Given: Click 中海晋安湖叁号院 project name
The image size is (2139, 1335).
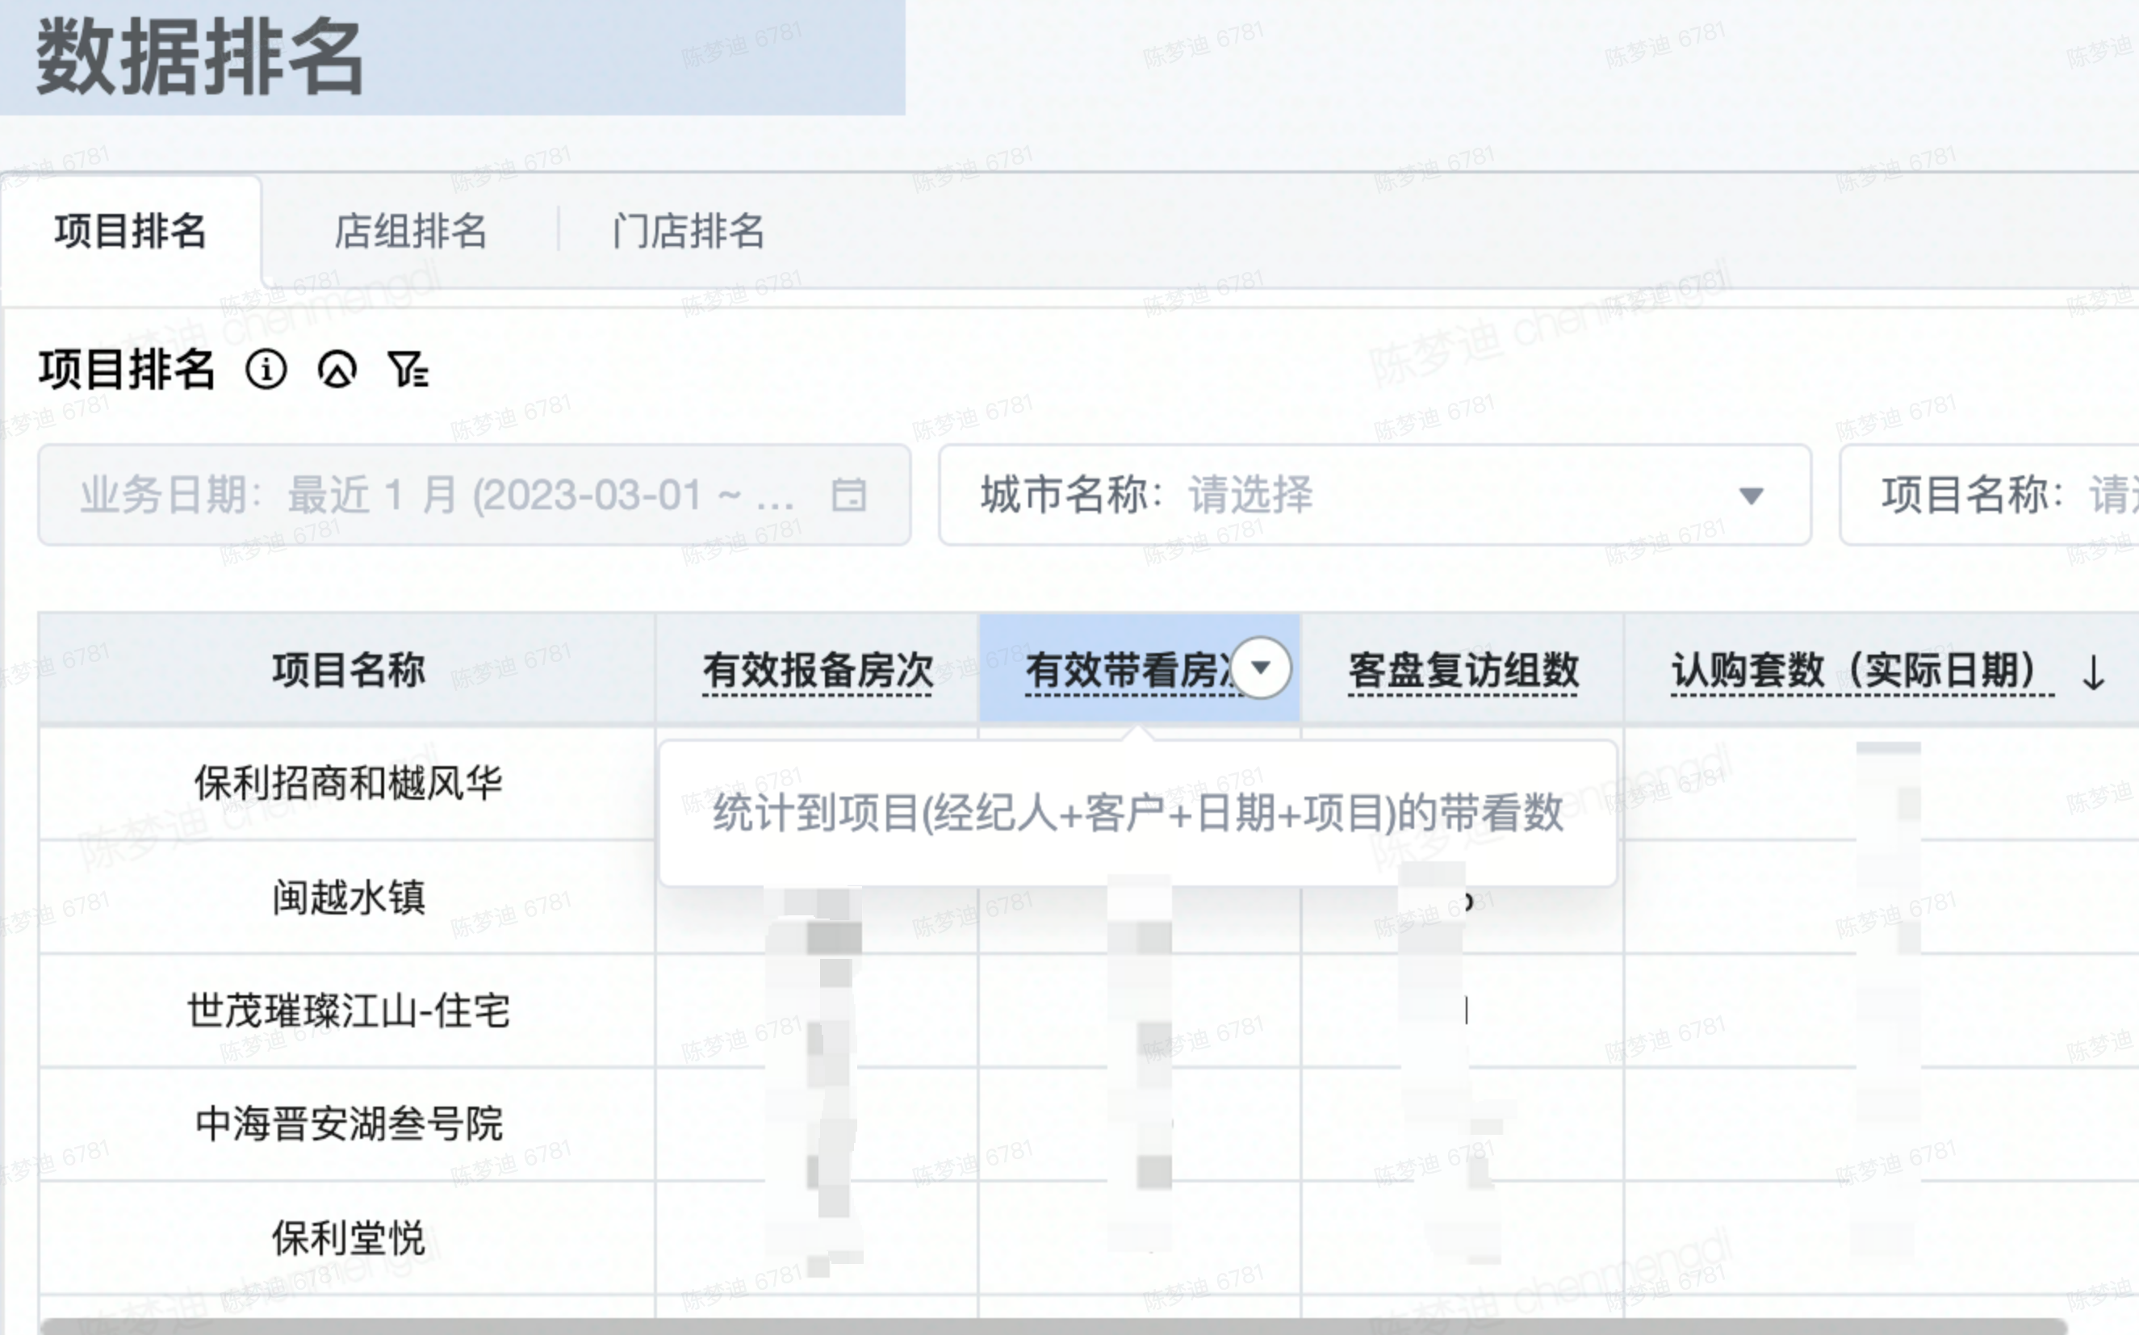Looking at the screenshot, I should tap(348, 1124).
